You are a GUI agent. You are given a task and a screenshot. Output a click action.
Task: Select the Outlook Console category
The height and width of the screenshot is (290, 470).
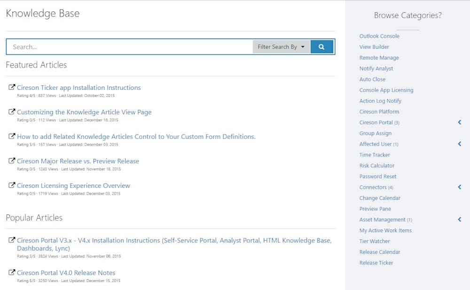379,36
